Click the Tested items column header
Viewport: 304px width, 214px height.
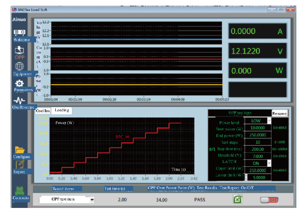coord(63,188)
